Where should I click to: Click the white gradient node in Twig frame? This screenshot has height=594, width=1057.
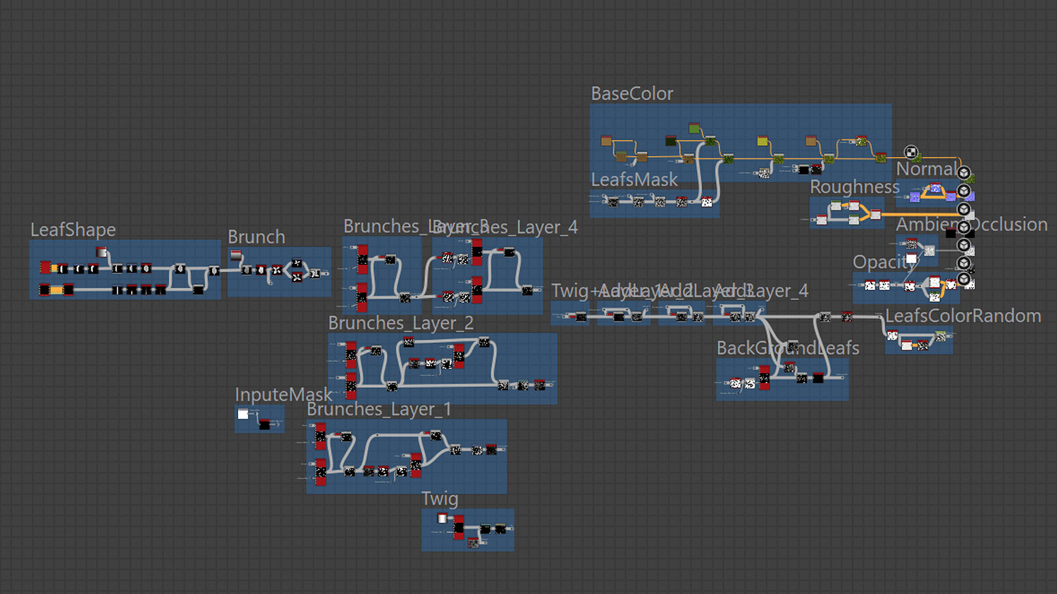tap(443, 519)
